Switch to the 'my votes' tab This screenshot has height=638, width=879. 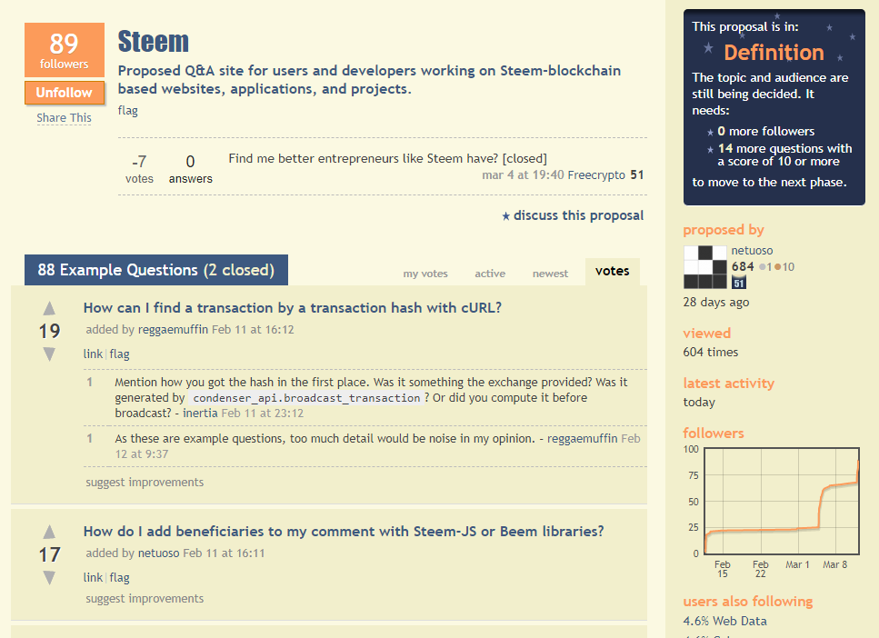(425, 274)
